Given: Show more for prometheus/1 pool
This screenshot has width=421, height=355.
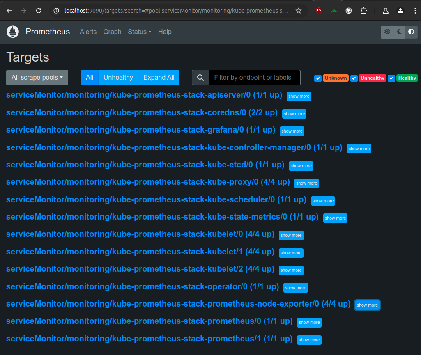Looking at the screenshot, I should (x=309, y=340).
